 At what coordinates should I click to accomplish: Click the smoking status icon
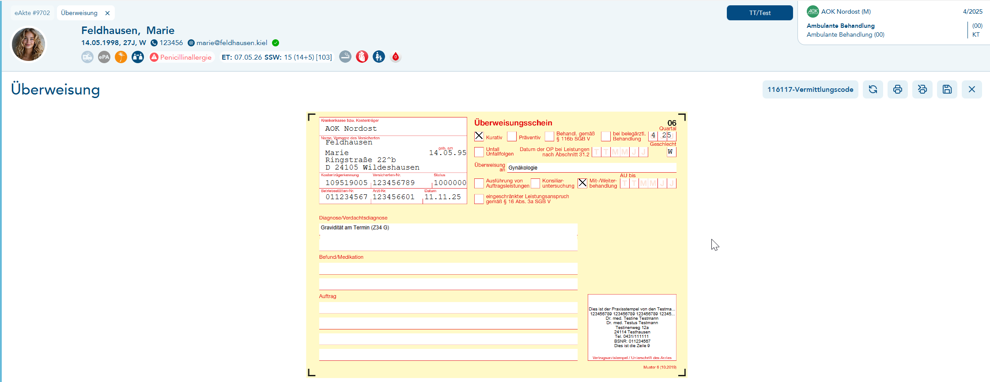pyautogui.click(x=345, y=57)
